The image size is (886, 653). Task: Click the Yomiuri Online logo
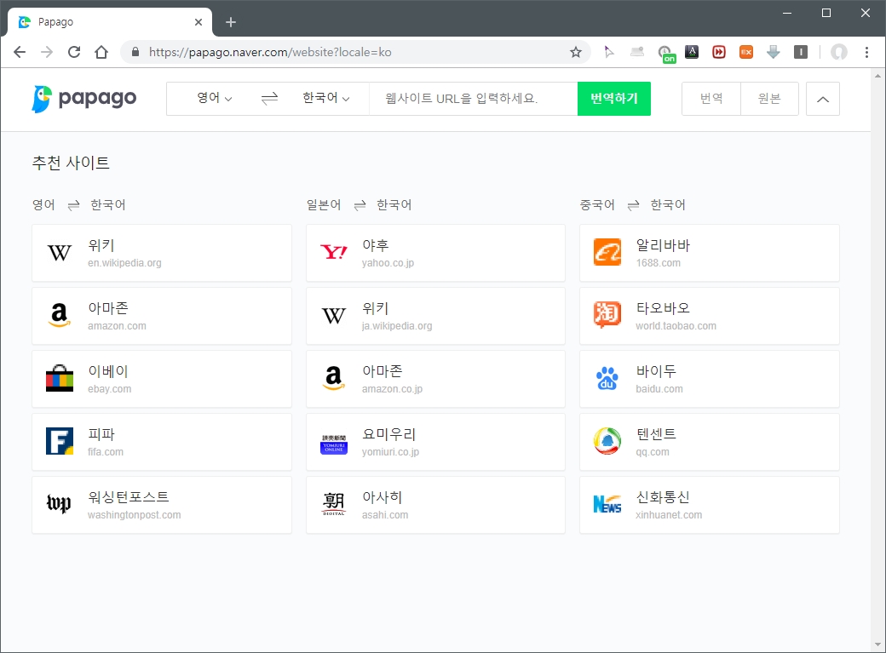[333, 444]
